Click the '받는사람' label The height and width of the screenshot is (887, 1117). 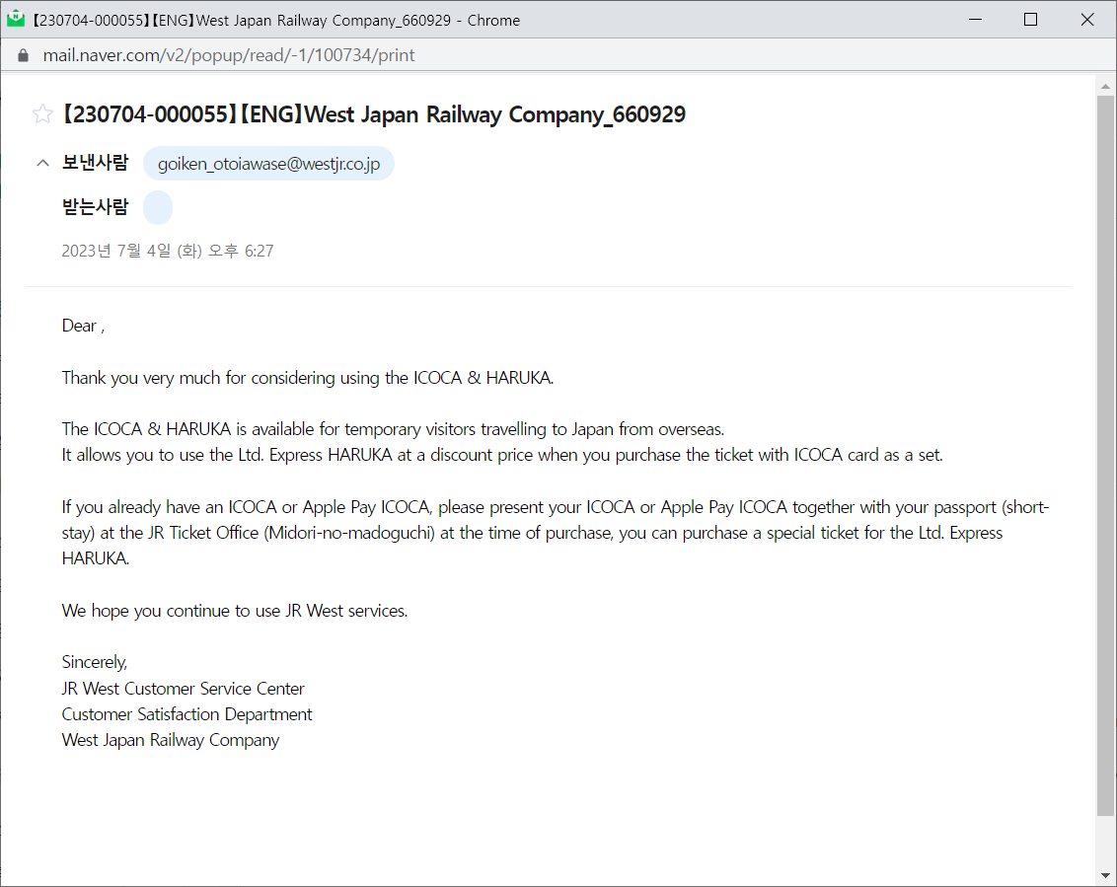pos(95,207)
